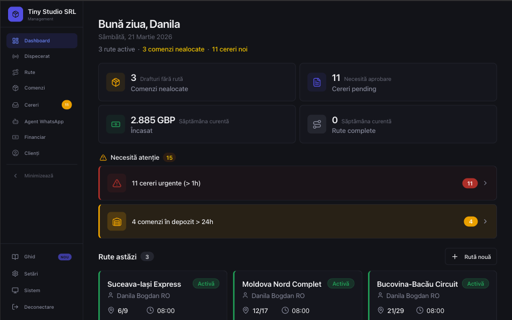Open the Sistem panel icon

[16, 290]
